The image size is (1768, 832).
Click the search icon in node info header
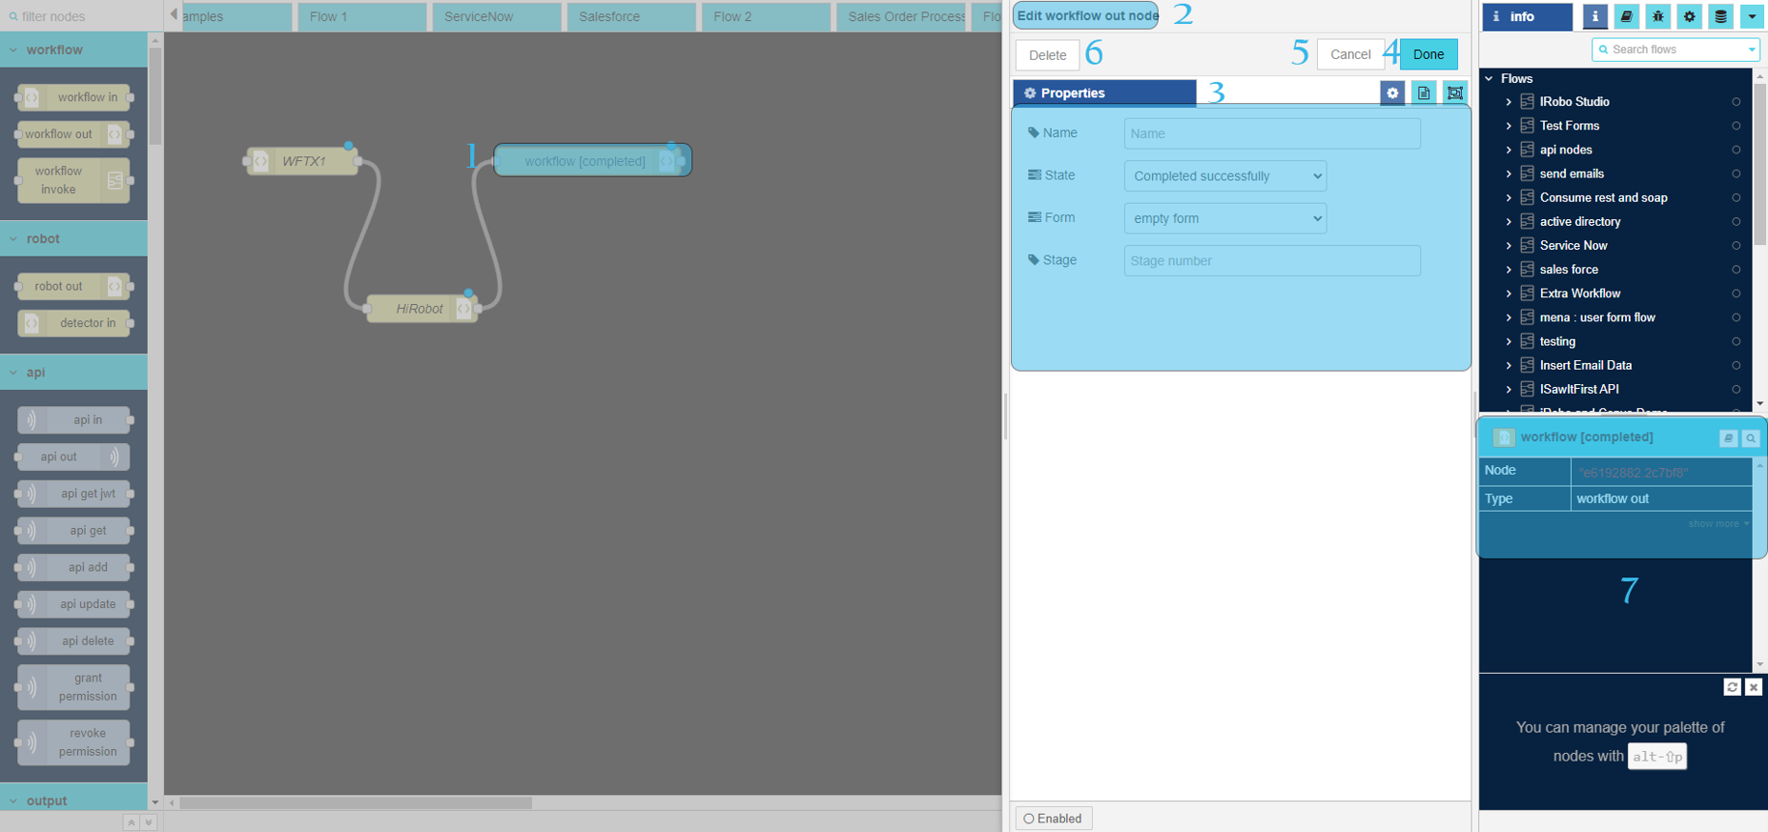1751,438
